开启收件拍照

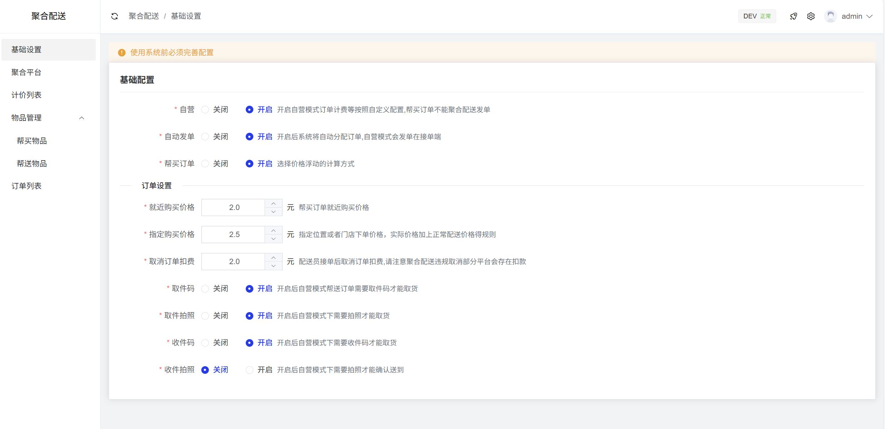point(249,370)
